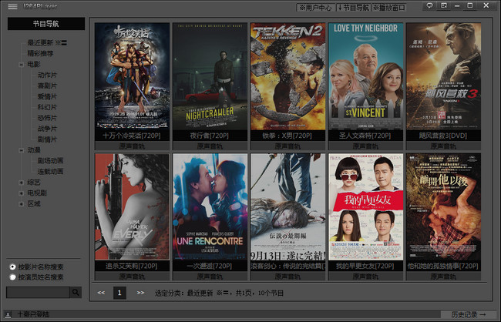The image size is (501, 322).
Task: Select the 战争片 category
Action: click(47, 129)
